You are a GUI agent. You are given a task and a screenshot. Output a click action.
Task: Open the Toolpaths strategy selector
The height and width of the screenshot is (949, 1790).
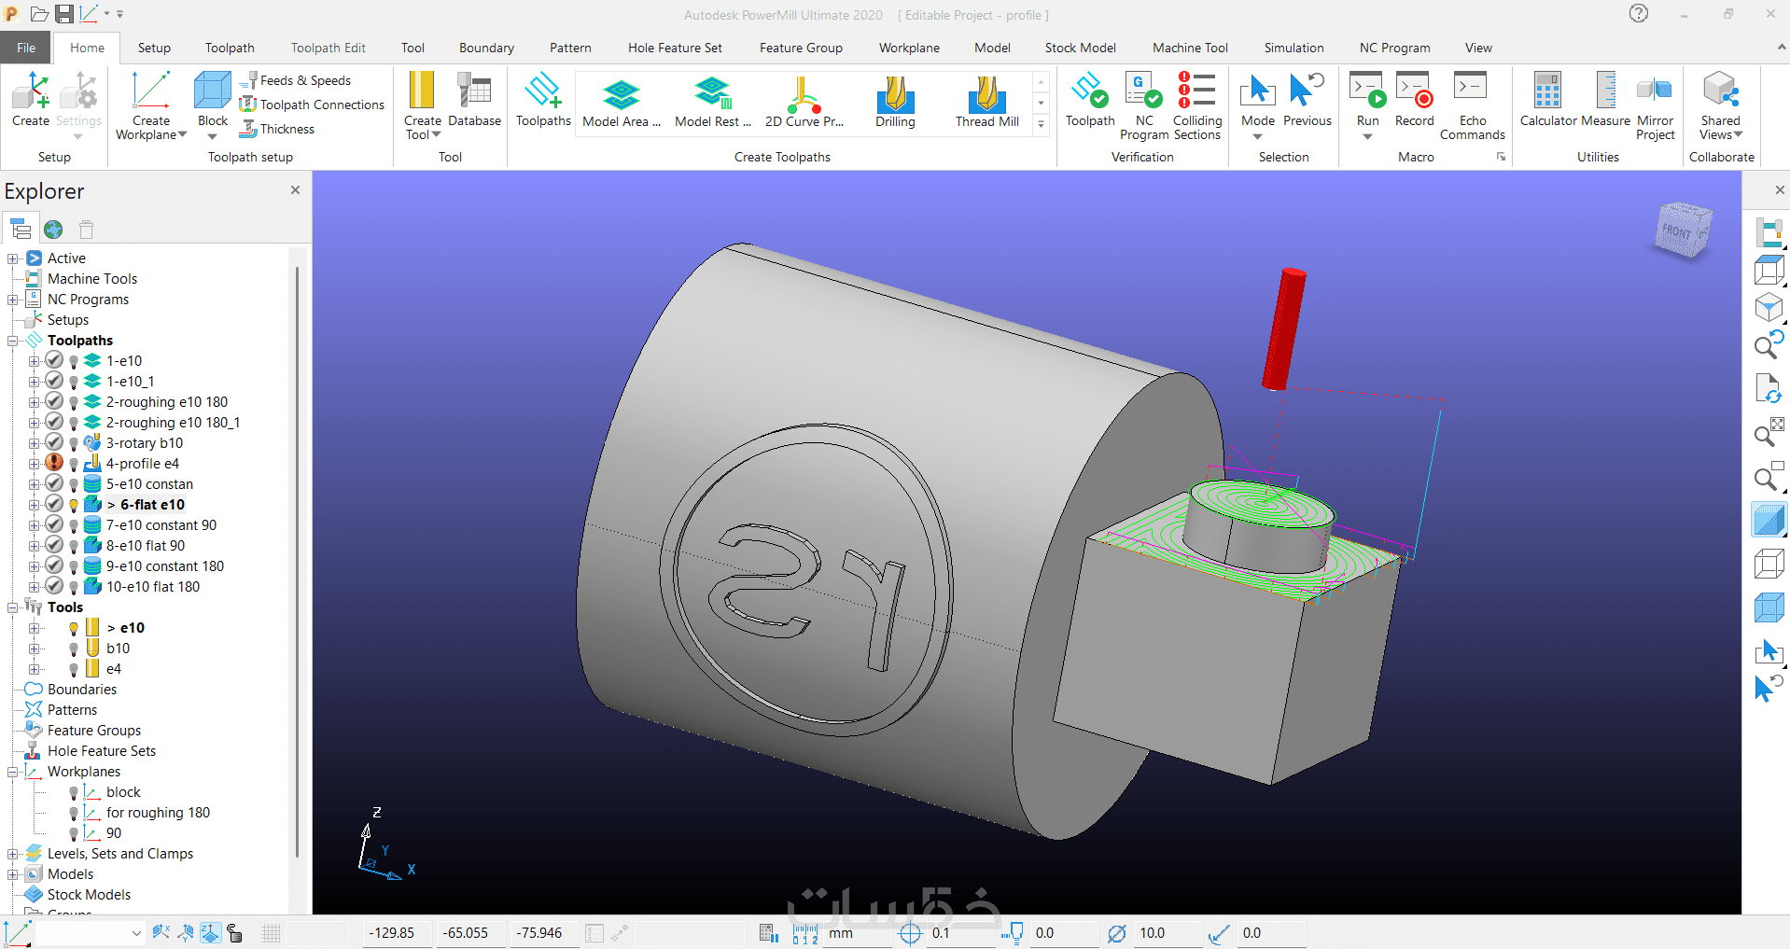[543, 99]
